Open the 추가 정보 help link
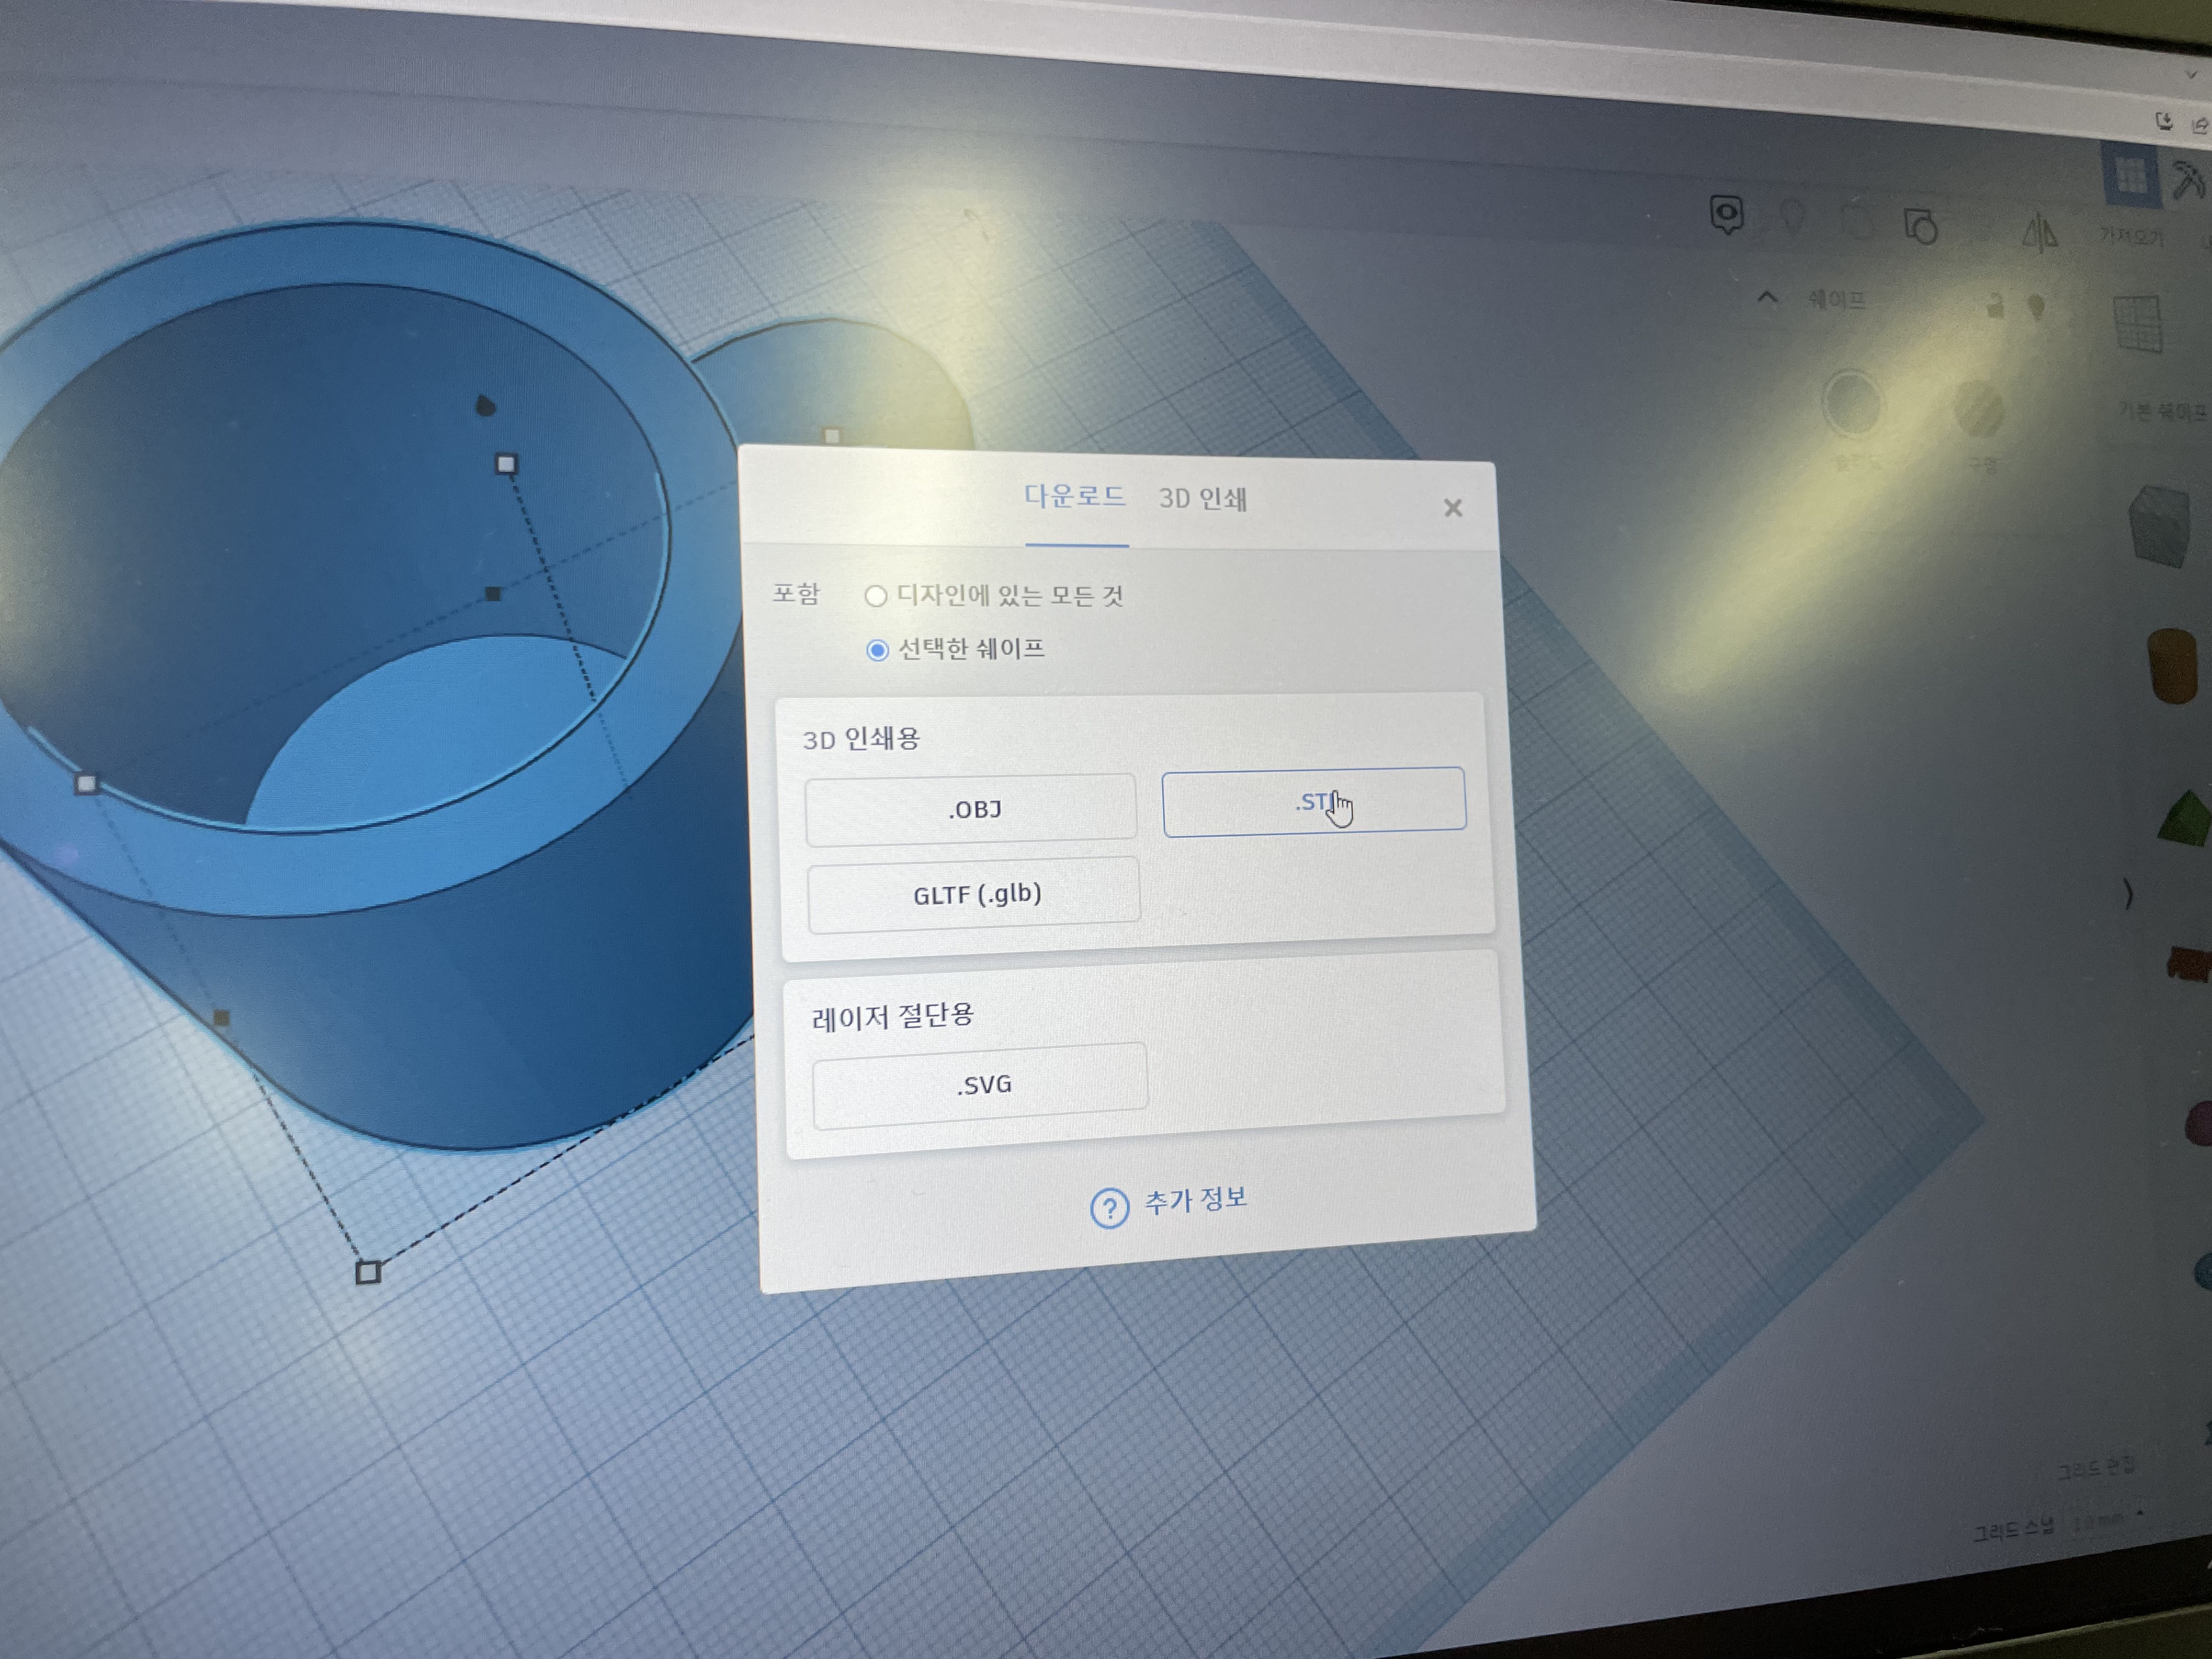Viewport: 2212px width, 1659px height. click(1170, 1203)
